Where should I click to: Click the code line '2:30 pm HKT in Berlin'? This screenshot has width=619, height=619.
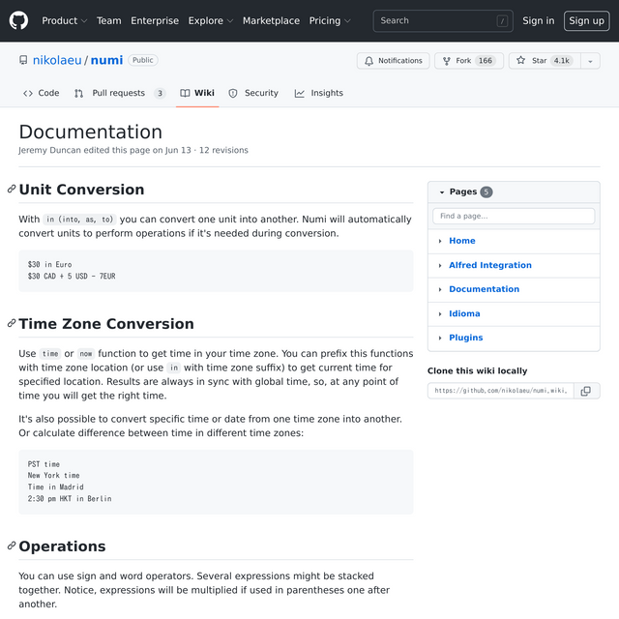pos(70,499)
